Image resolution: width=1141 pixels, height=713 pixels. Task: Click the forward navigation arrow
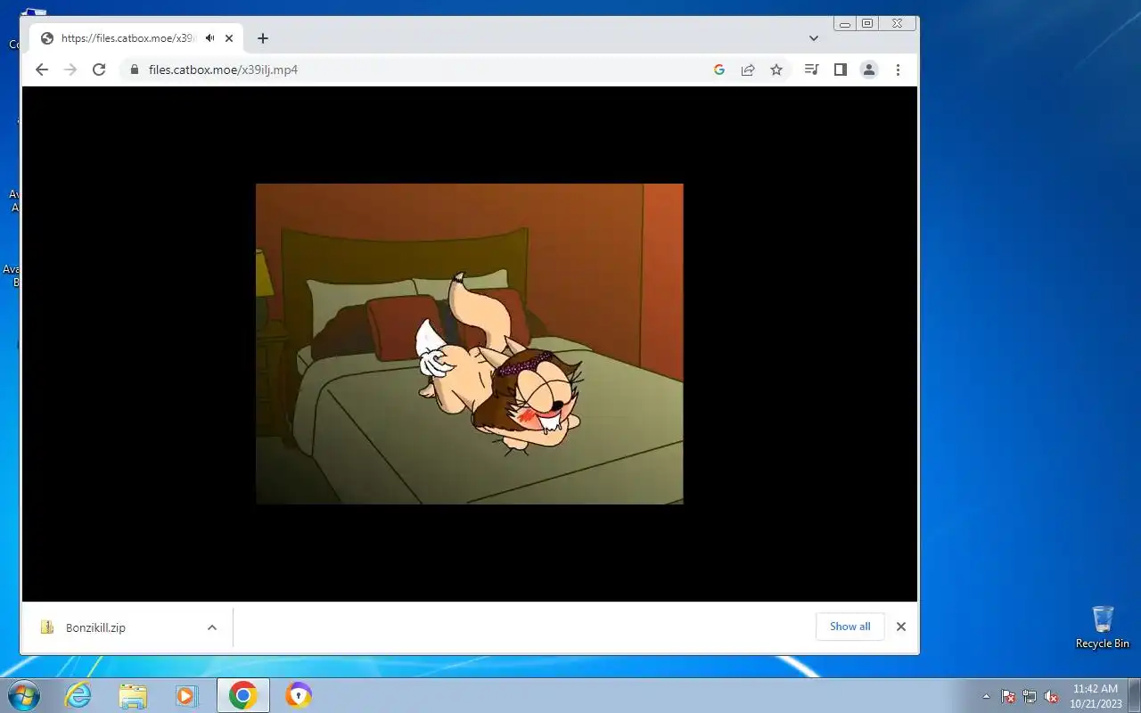pyautogui.click(x=70, y=70)
